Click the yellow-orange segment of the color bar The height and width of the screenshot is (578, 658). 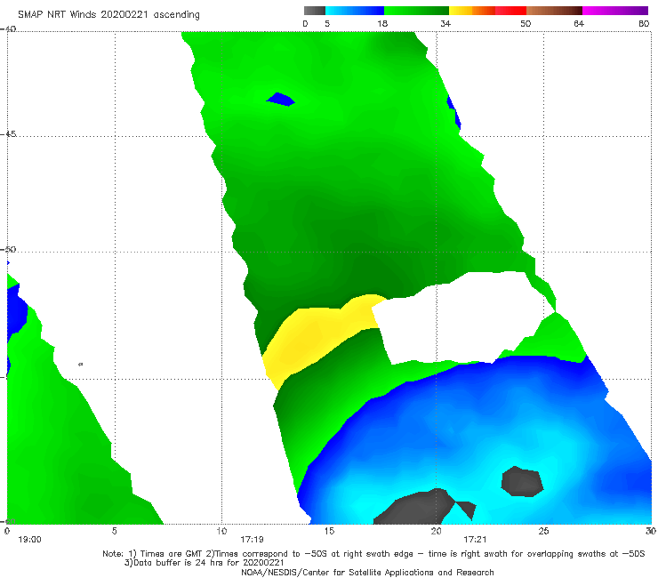pyautogui.click(x=472, y=11)
